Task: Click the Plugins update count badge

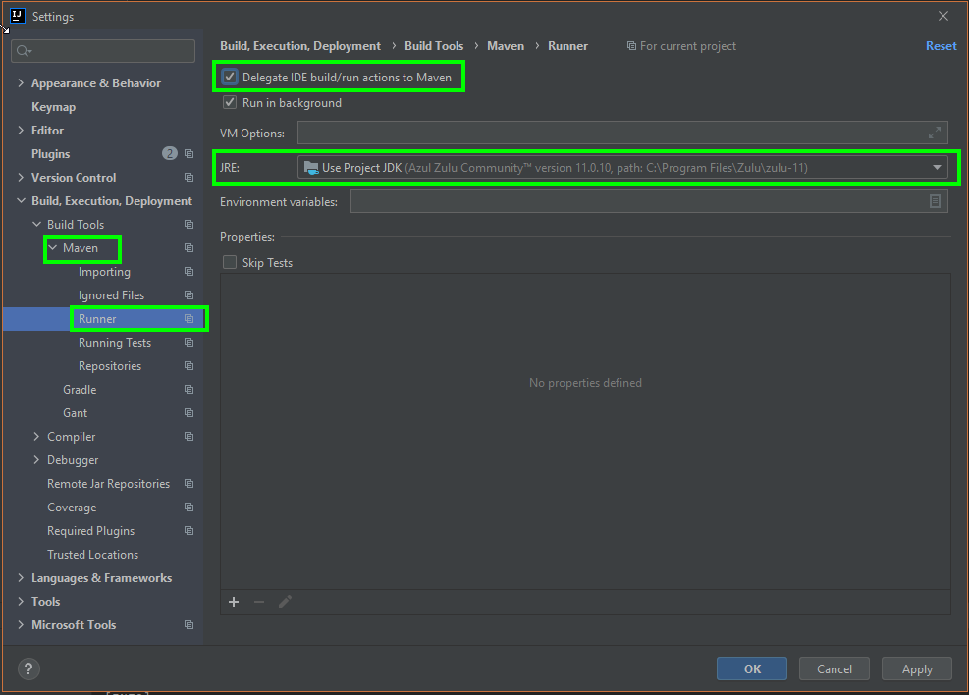Action: pos(169,153)
